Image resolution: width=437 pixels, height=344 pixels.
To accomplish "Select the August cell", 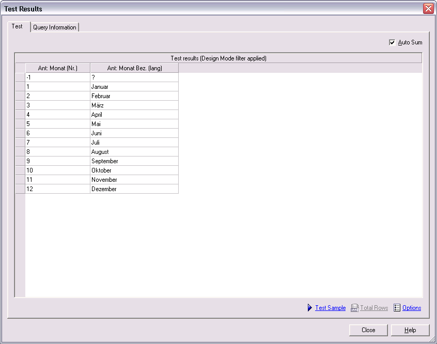I will coord(134,152).
